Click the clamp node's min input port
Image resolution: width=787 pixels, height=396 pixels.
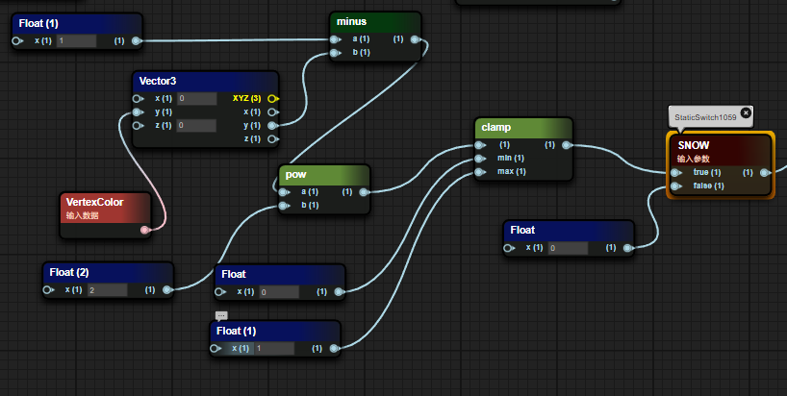[x=478, y=159]
